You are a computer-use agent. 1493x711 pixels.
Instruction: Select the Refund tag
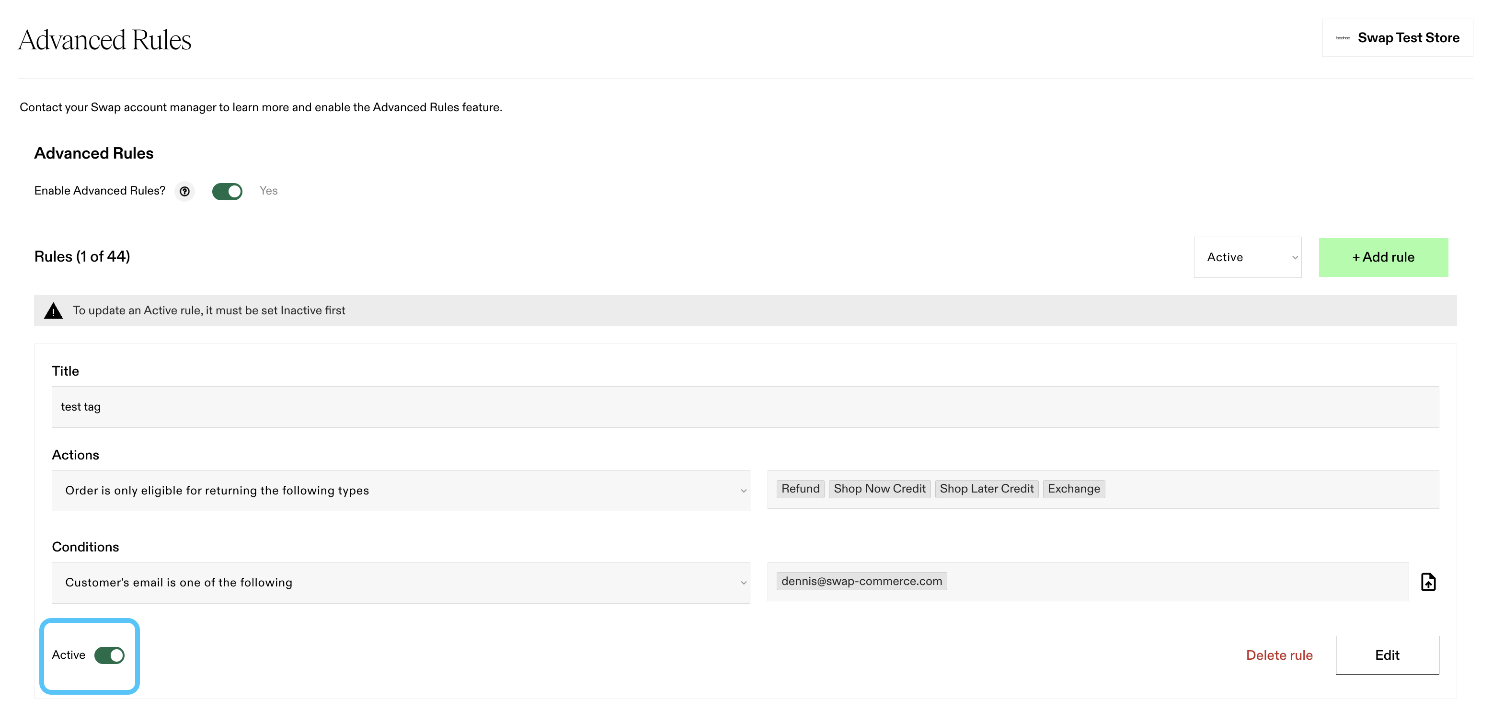click(x=800, y=489)
